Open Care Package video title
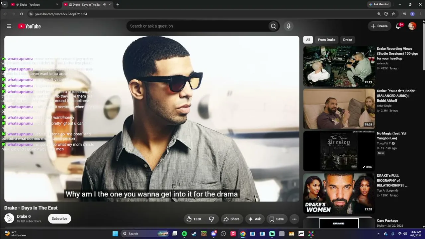This screenshot has width=425, height=239. (x=387, y=221)
